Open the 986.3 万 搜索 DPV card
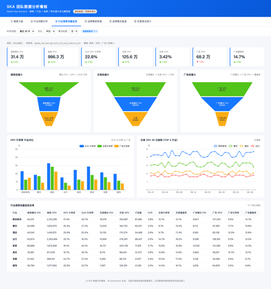 (x=61, y=57)
